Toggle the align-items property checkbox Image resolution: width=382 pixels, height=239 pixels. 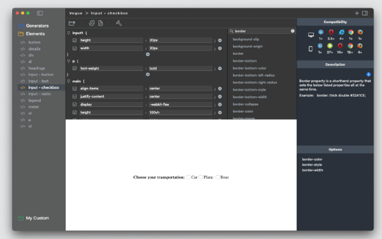tap(74, 89)
